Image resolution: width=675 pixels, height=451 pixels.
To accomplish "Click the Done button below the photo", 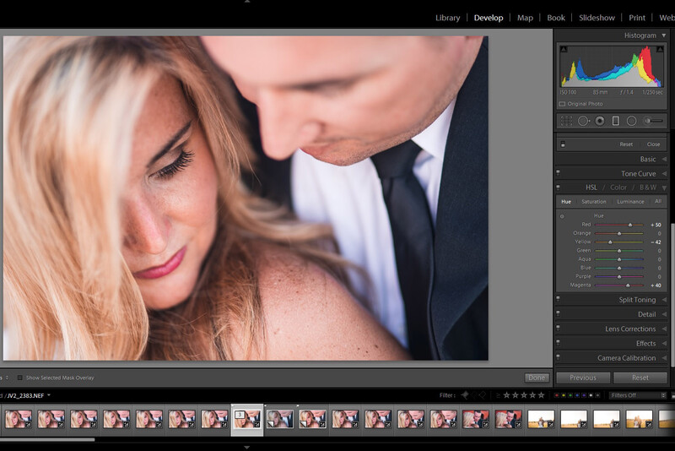I will (537, 378).
